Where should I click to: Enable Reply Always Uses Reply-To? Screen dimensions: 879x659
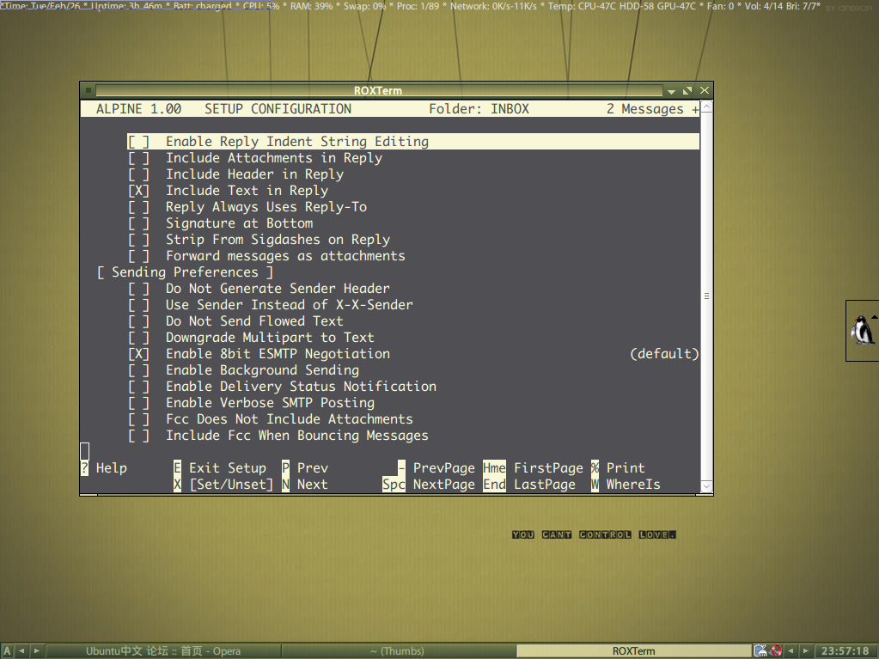(138, 207)
